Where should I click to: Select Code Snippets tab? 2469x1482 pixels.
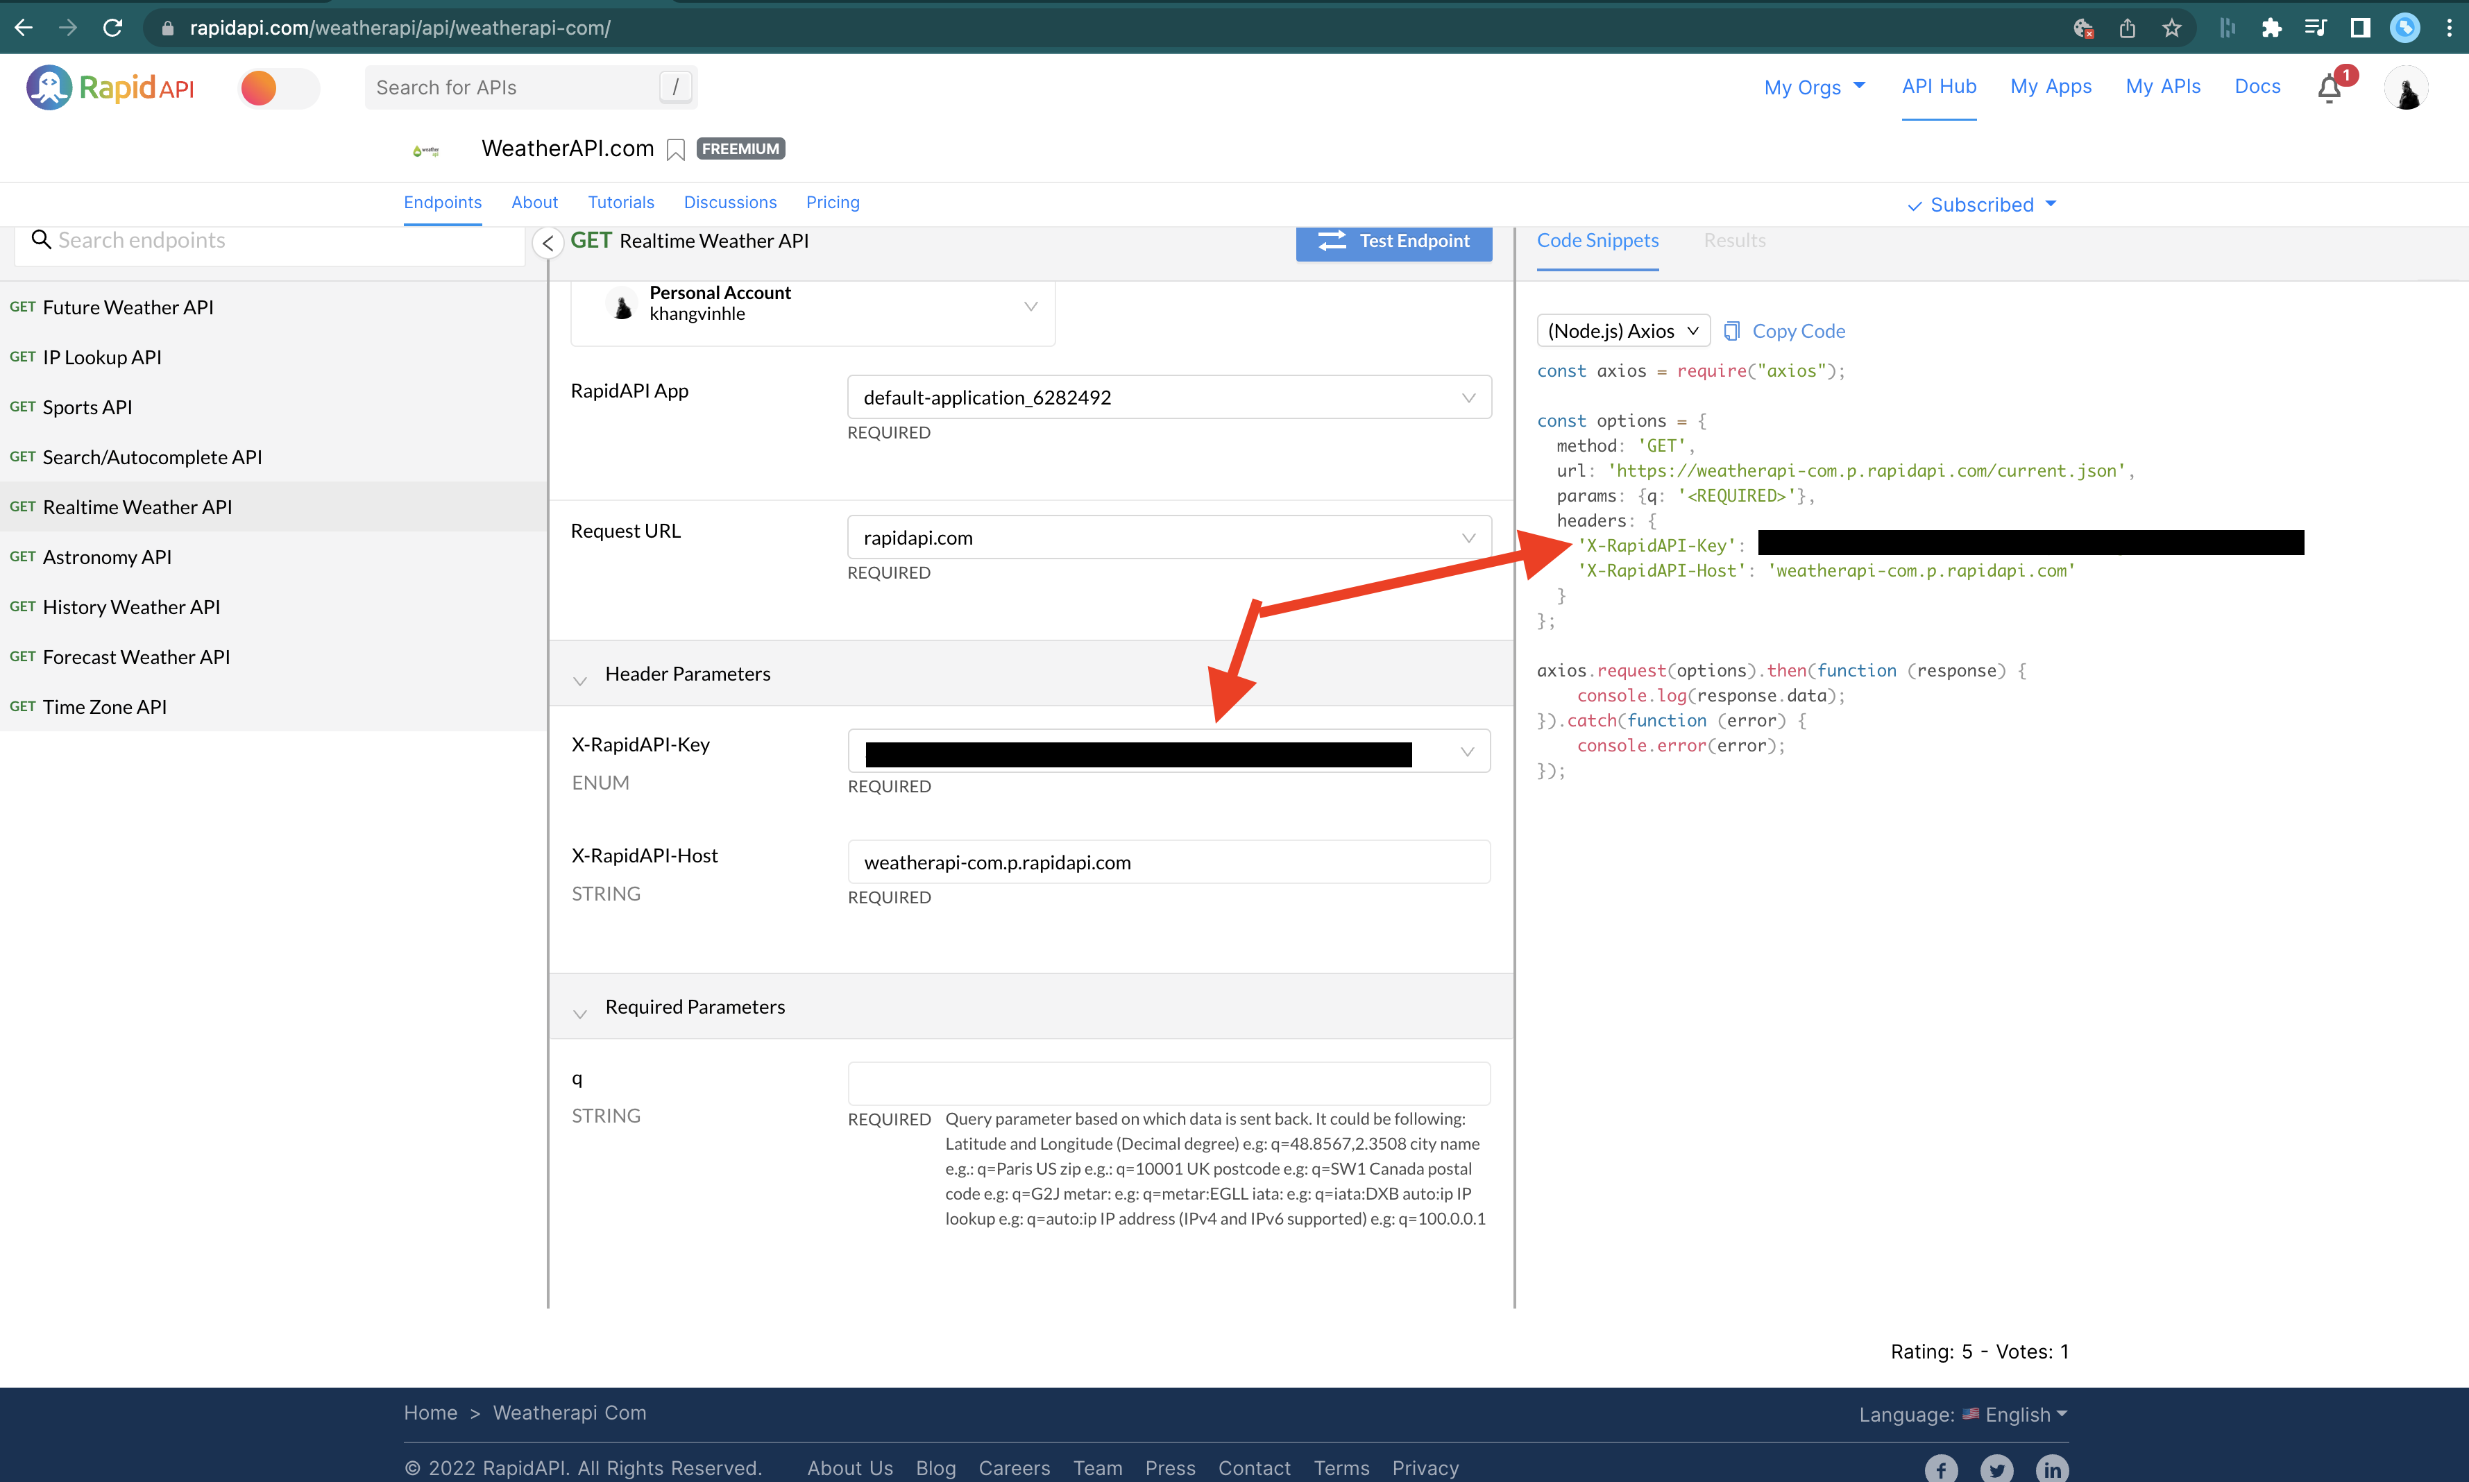[x=1598, y=241]
